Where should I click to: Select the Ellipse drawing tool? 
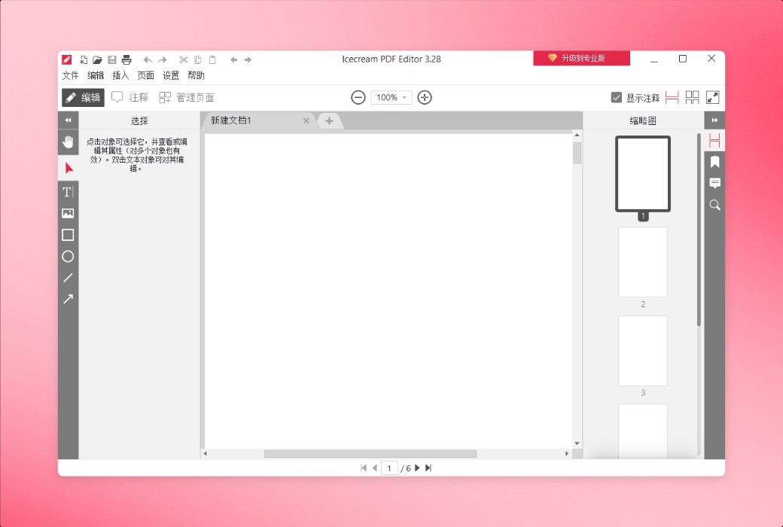click(x=68, y=257)
